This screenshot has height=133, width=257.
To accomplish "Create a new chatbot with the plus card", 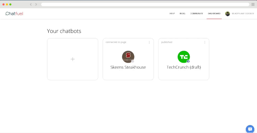I will coord(73,59).
